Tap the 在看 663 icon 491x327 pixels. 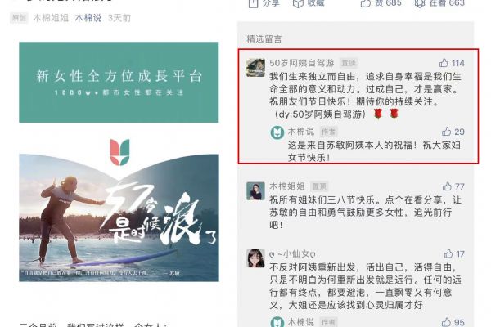pyautogui.click(x=420, y=3)
